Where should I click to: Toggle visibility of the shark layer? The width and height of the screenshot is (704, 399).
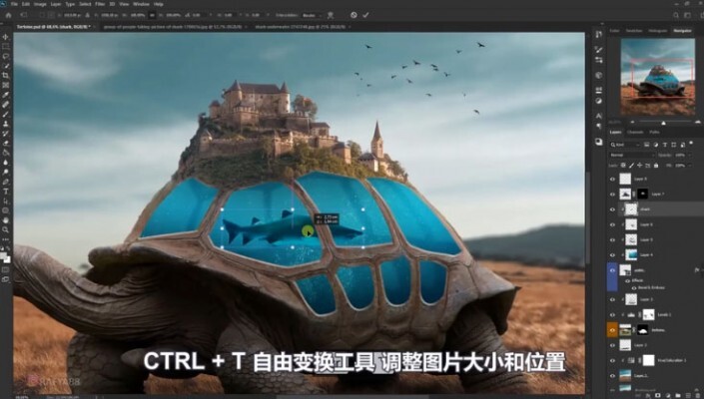613,209
